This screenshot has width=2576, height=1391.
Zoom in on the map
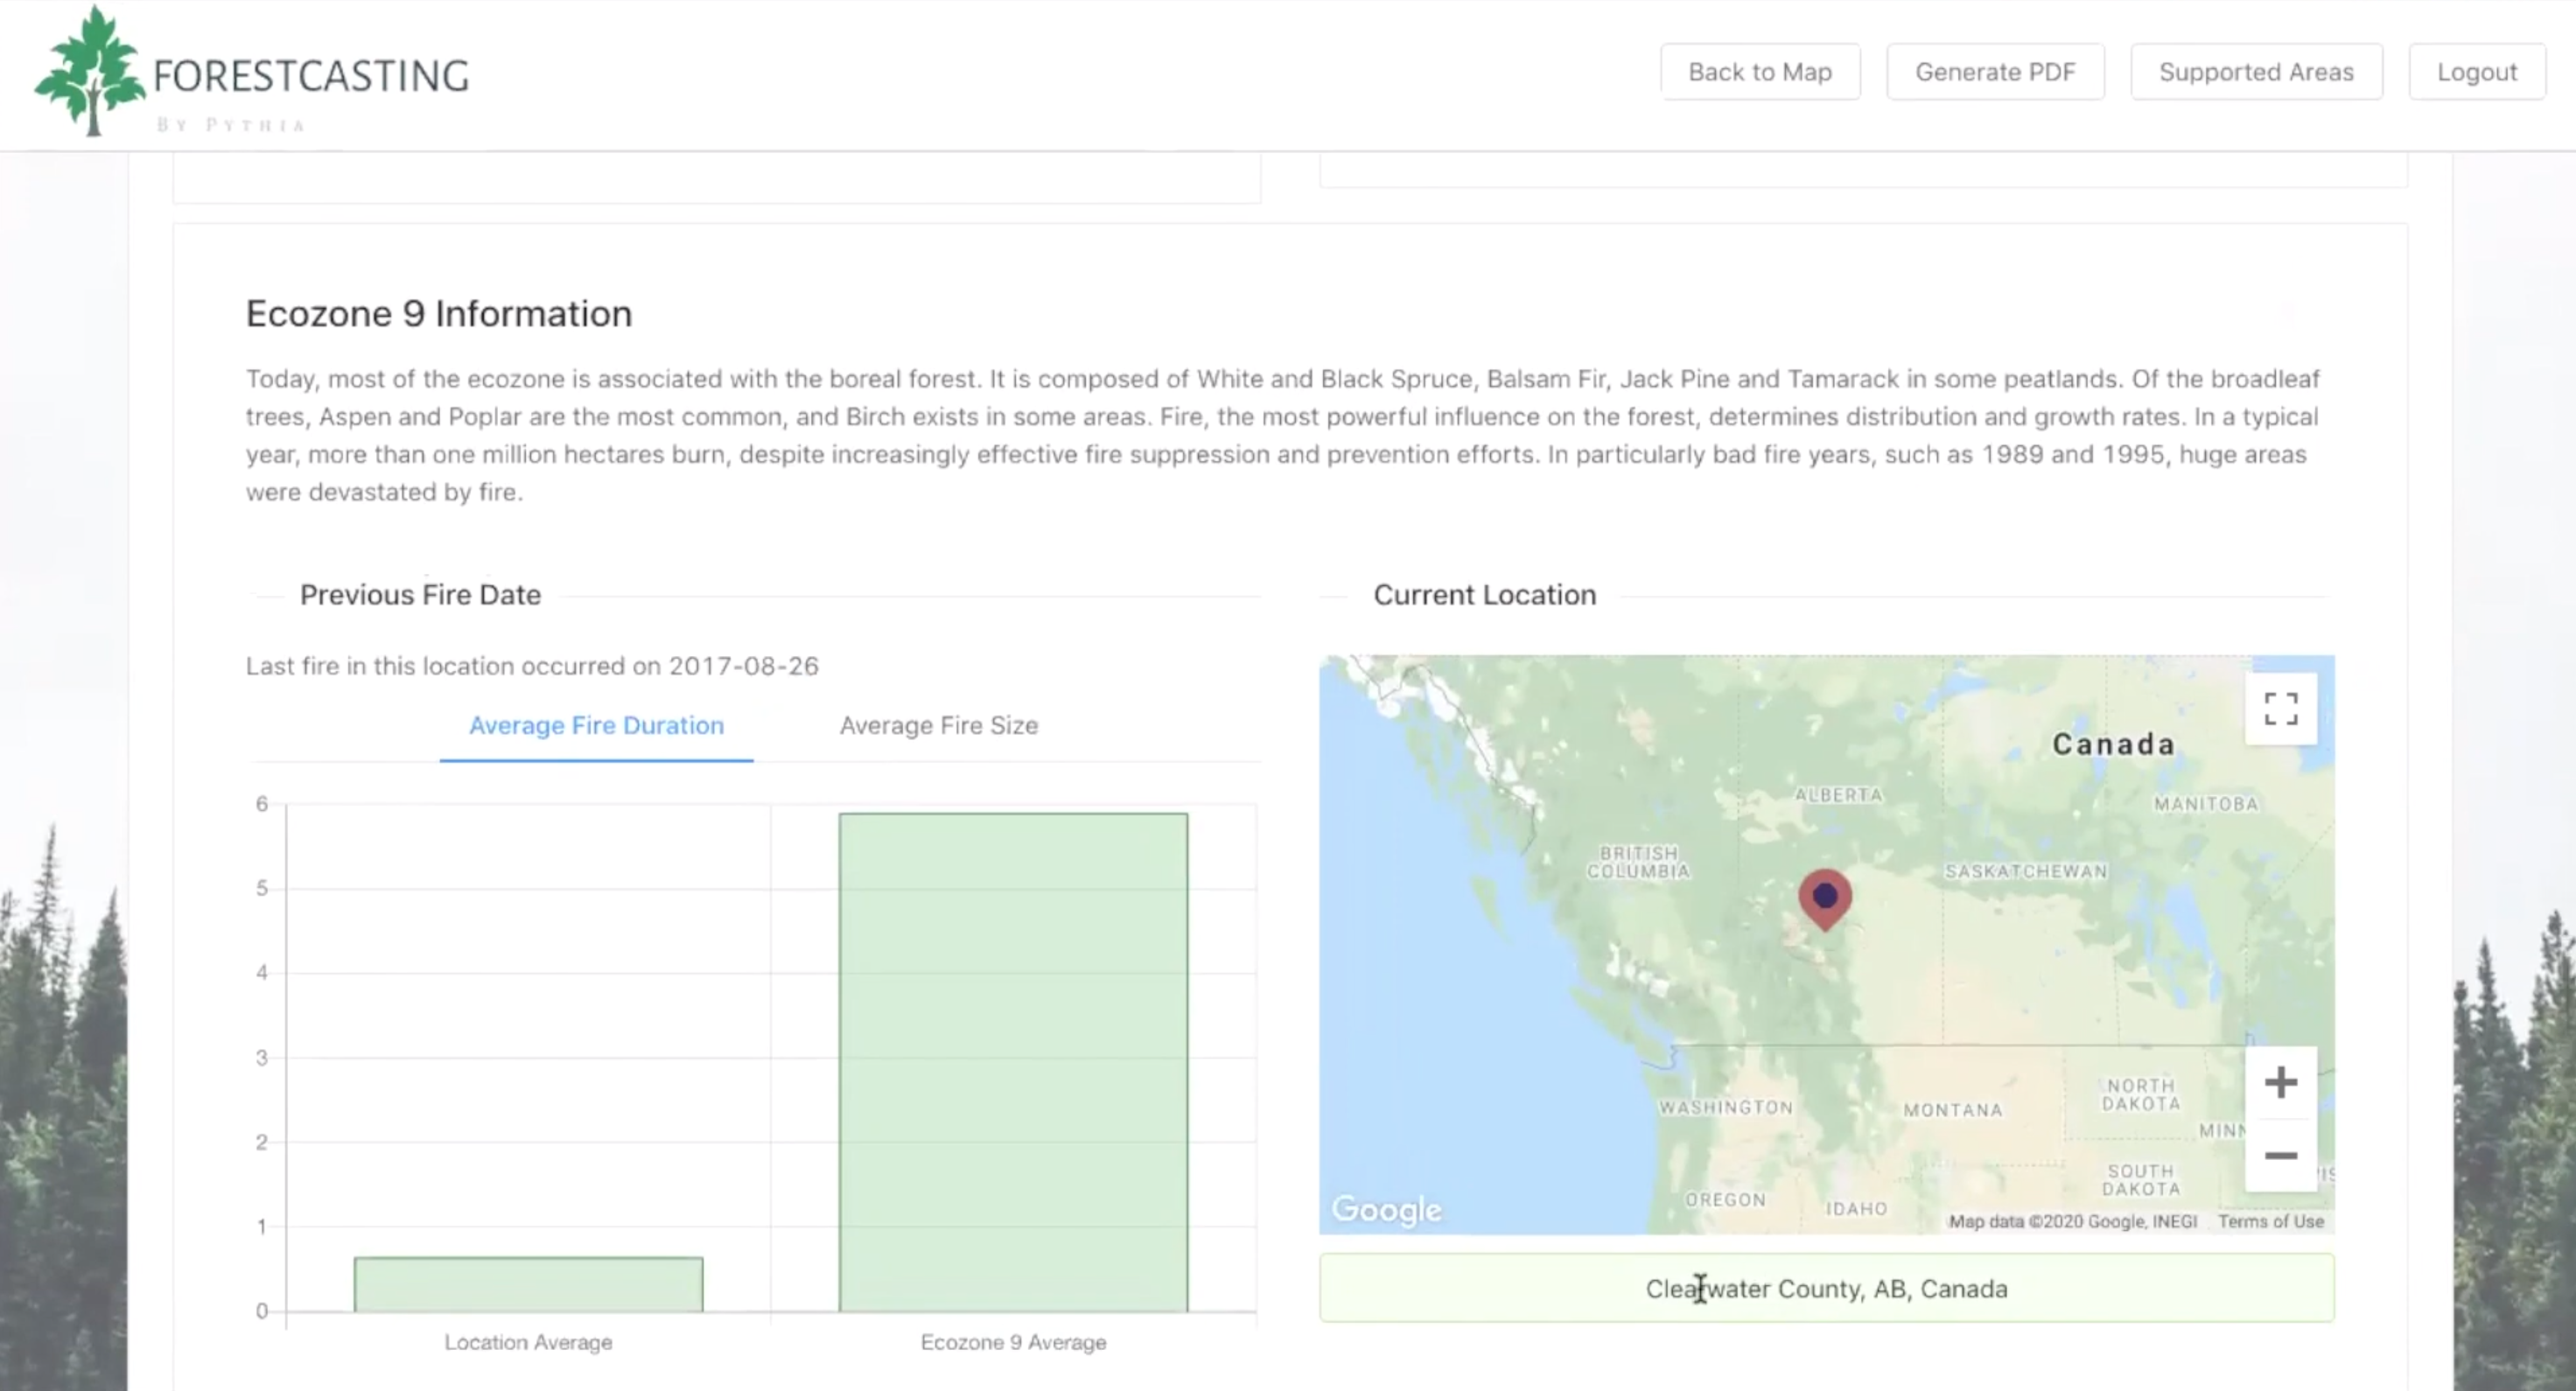point(2280,1082)
